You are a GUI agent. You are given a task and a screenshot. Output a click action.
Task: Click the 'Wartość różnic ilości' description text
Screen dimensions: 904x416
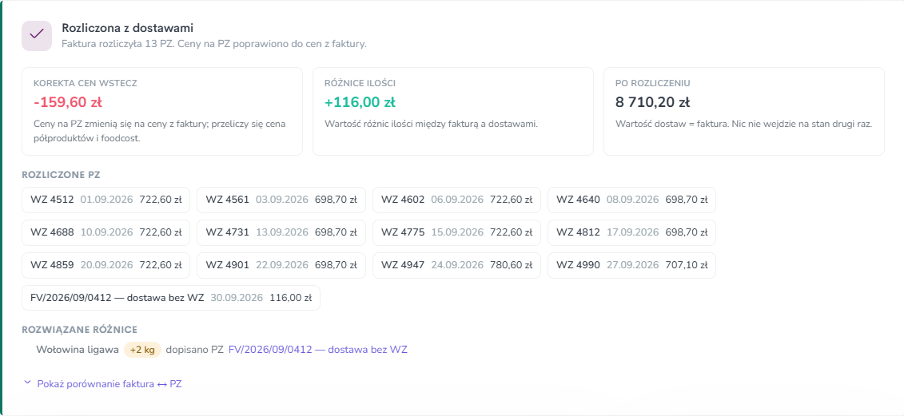pyautogui.click(x=432, y=124)
